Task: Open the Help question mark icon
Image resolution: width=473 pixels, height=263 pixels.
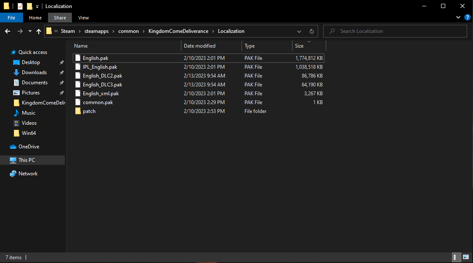Action: [x=467, y=18]
